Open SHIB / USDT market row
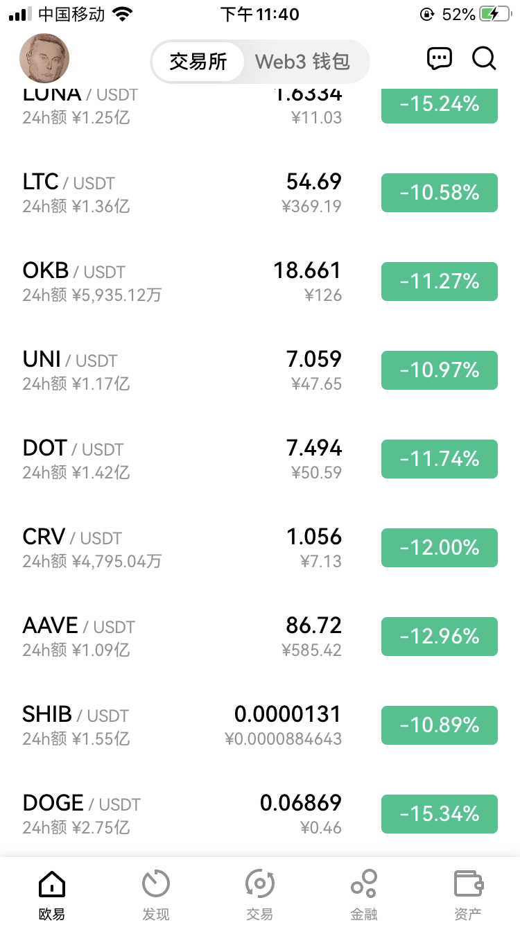Image resolution: width=520 pixels, height=925 pixels. point(260,725)
